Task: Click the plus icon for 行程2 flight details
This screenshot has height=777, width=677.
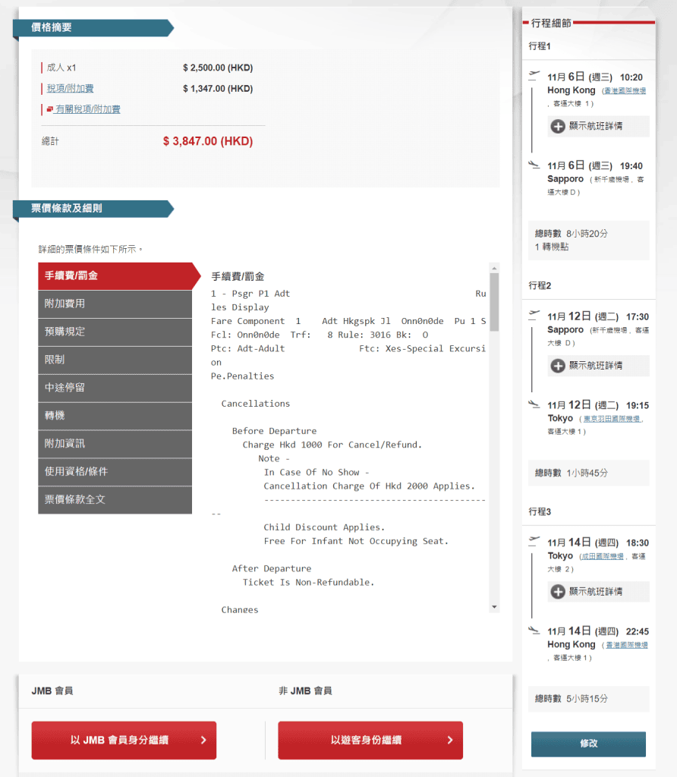Action: click(558, 366)
